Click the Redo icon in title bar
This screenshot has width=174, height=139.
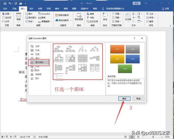tap(16, 4)
